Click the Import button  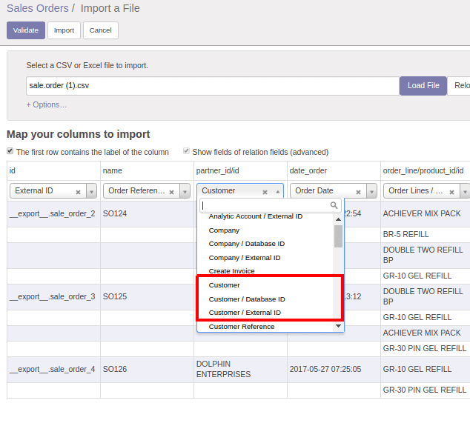[x=64, y=30]
